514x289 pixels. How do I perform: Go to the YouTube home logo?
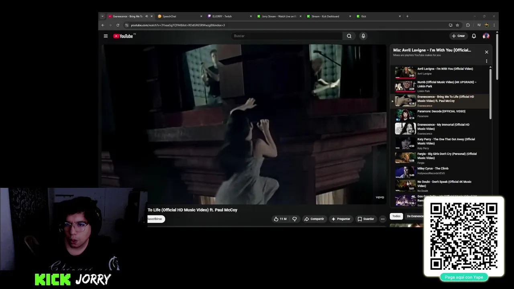124,36
